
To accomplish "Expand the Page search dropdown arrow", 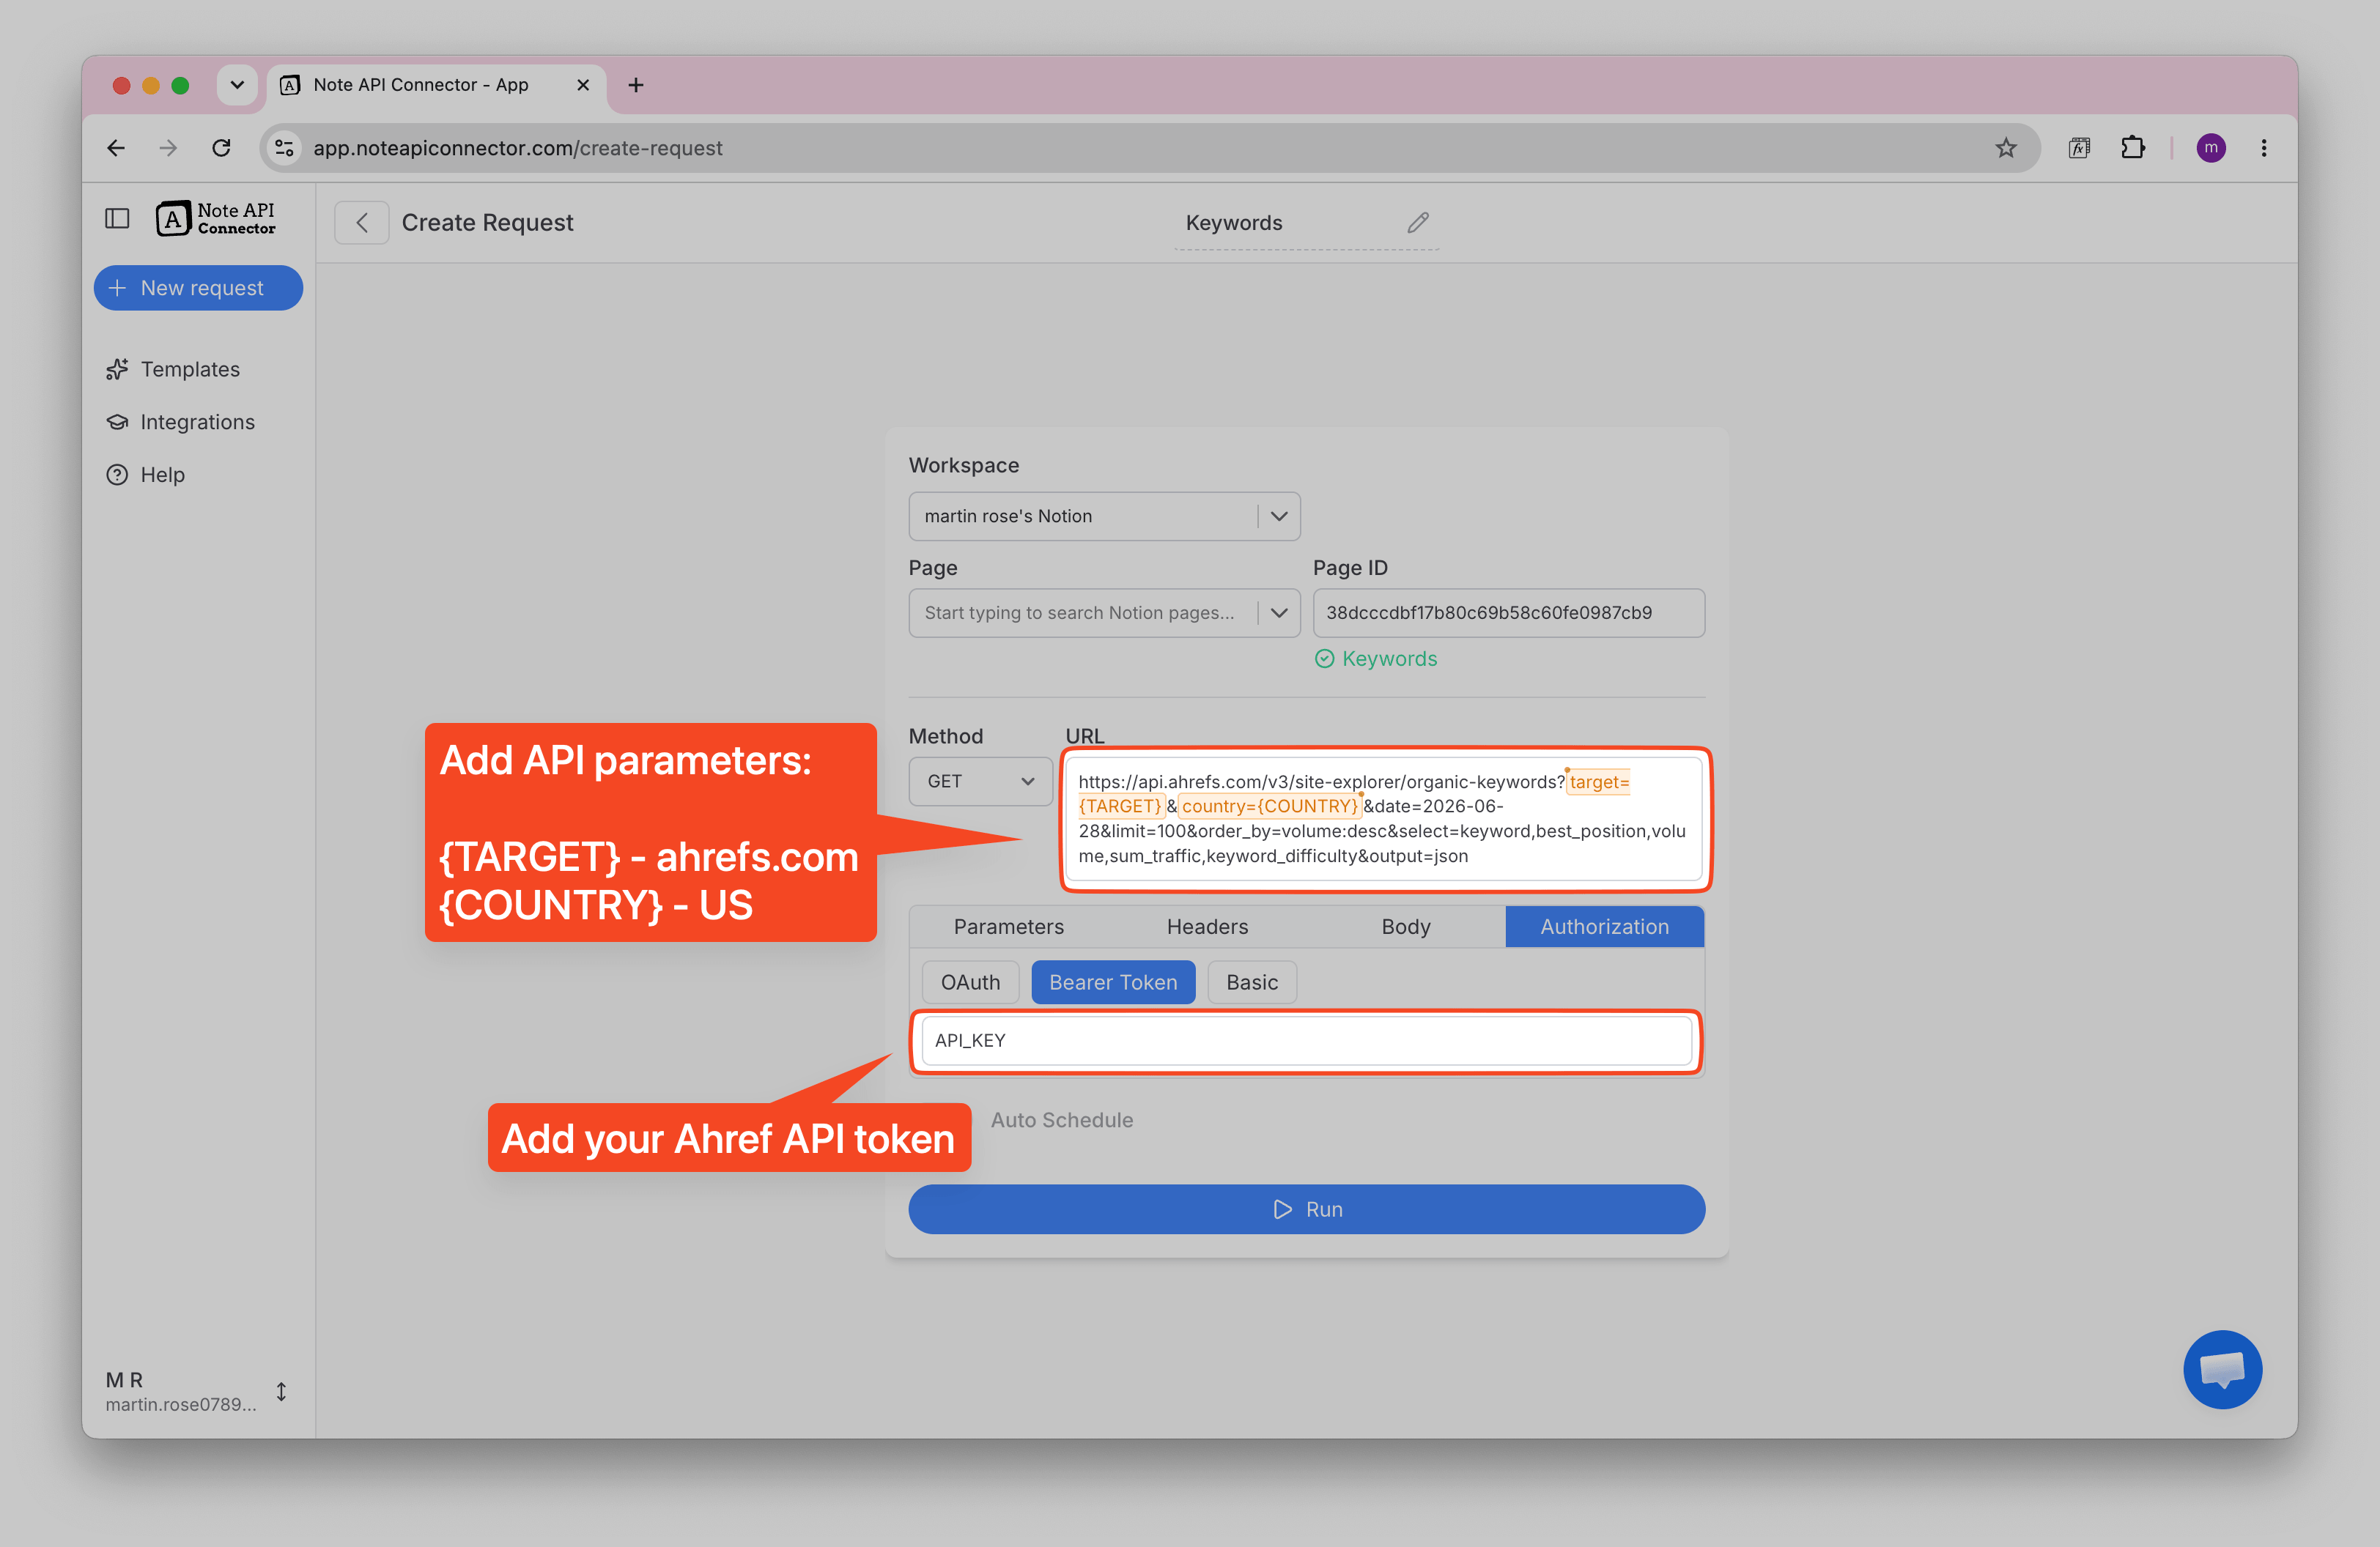I will pos(1279,612).
